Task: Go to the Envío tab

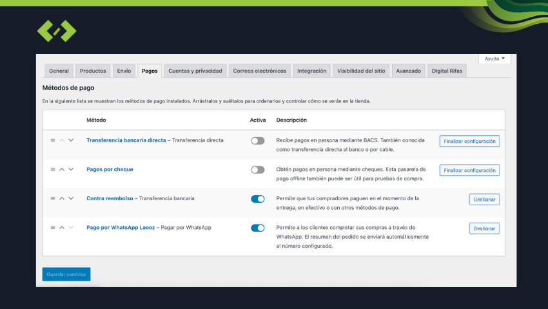Action: click(124, 71)
